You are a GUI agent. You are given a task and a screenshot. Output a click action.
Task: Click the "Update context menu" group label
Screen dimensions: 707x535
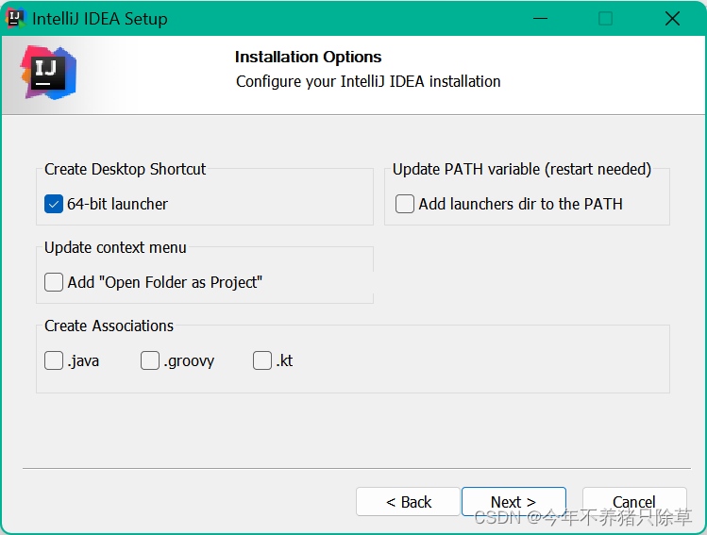coord(115,247)
